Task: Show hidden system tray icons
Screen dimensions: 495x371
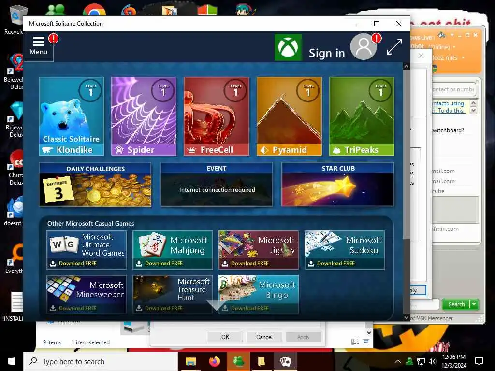Action: 398,361
